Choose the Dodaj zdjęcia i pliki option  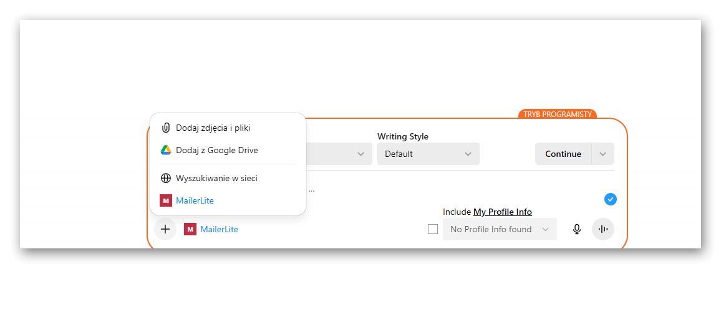213,128
